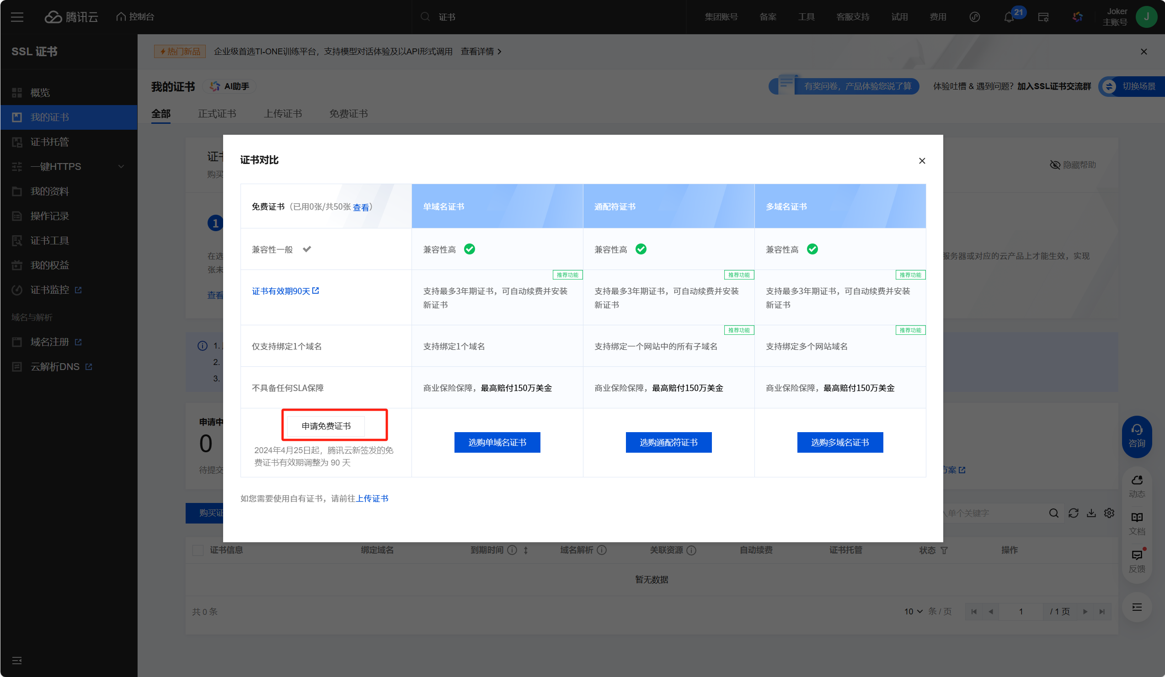
Task: Open the 文档 documentation icon
Action: 1136,523
